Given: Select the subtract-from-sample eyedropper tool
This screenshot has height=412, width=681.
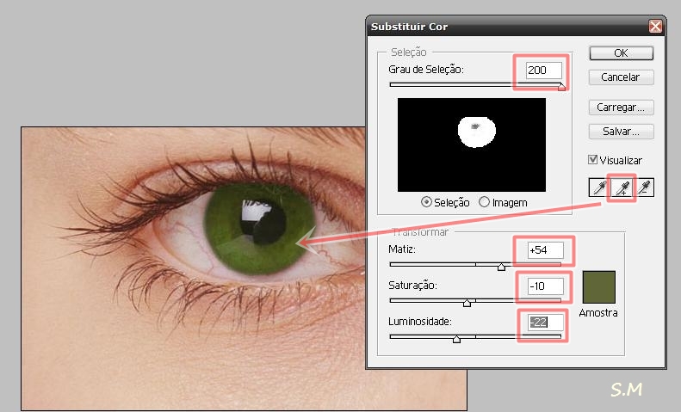Looking at the screenshot, I should [x=644, y=188].
